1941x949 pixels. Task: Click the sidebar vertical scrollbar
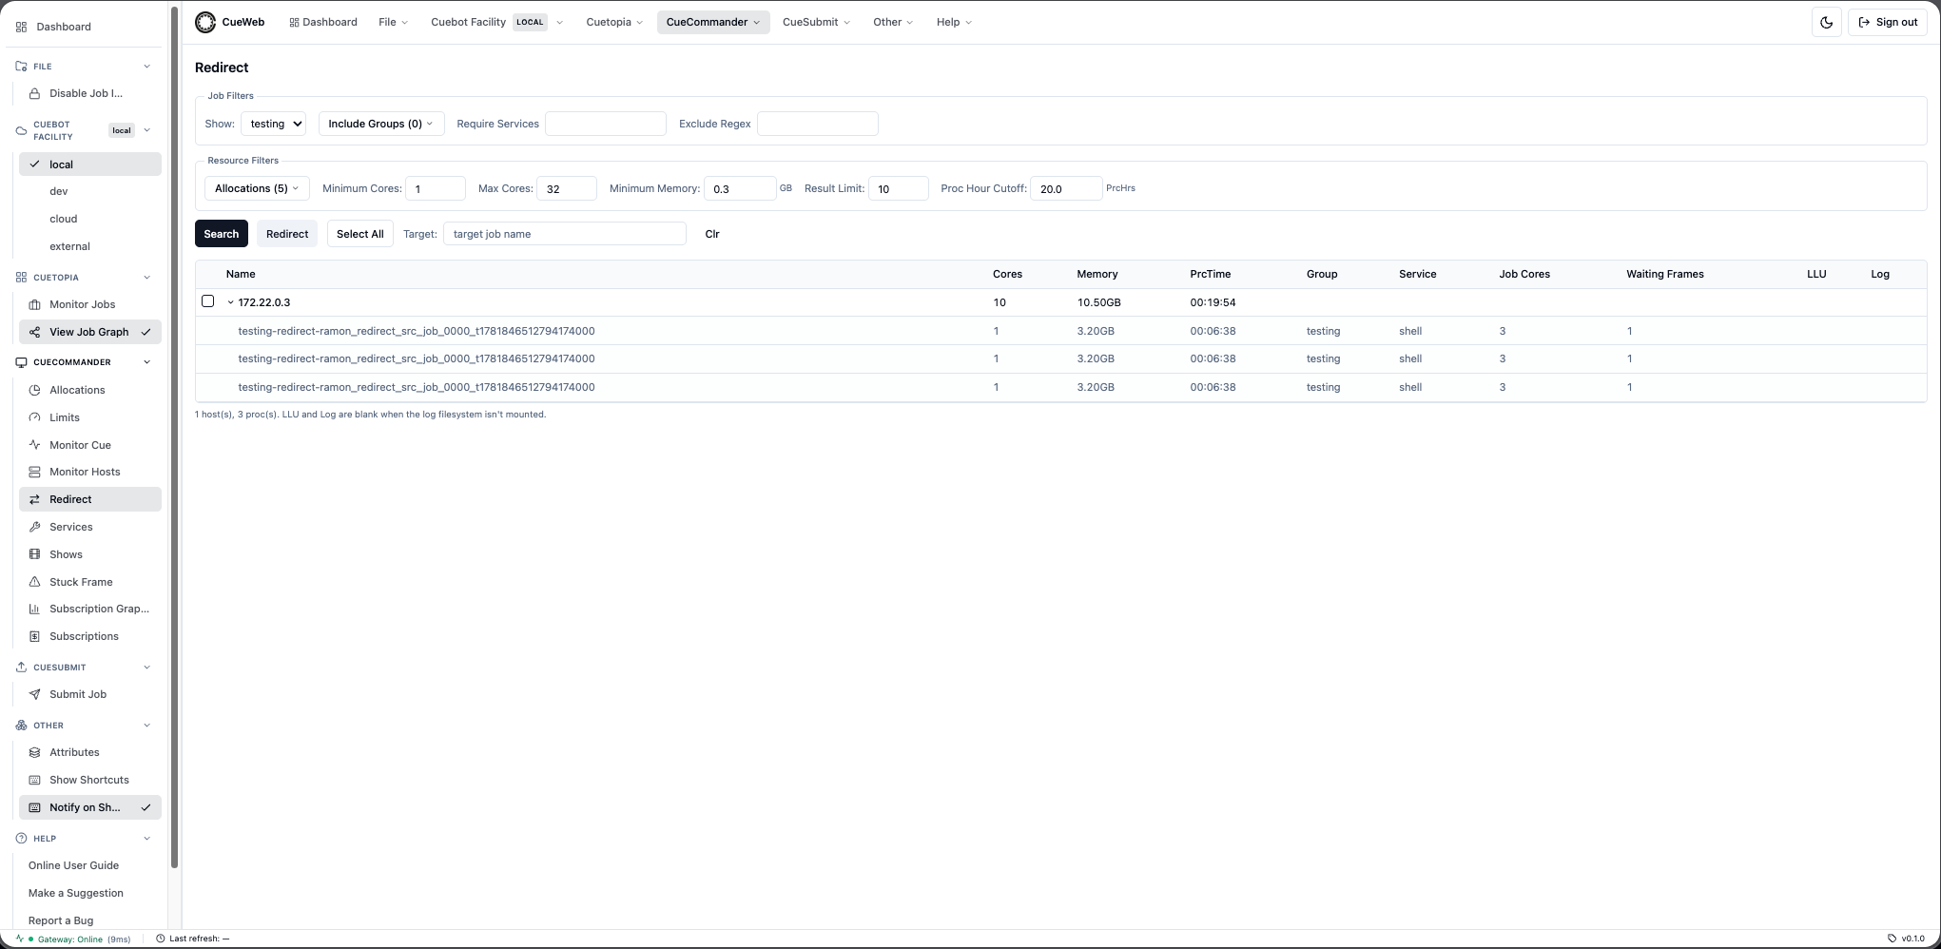coord(175,437)
